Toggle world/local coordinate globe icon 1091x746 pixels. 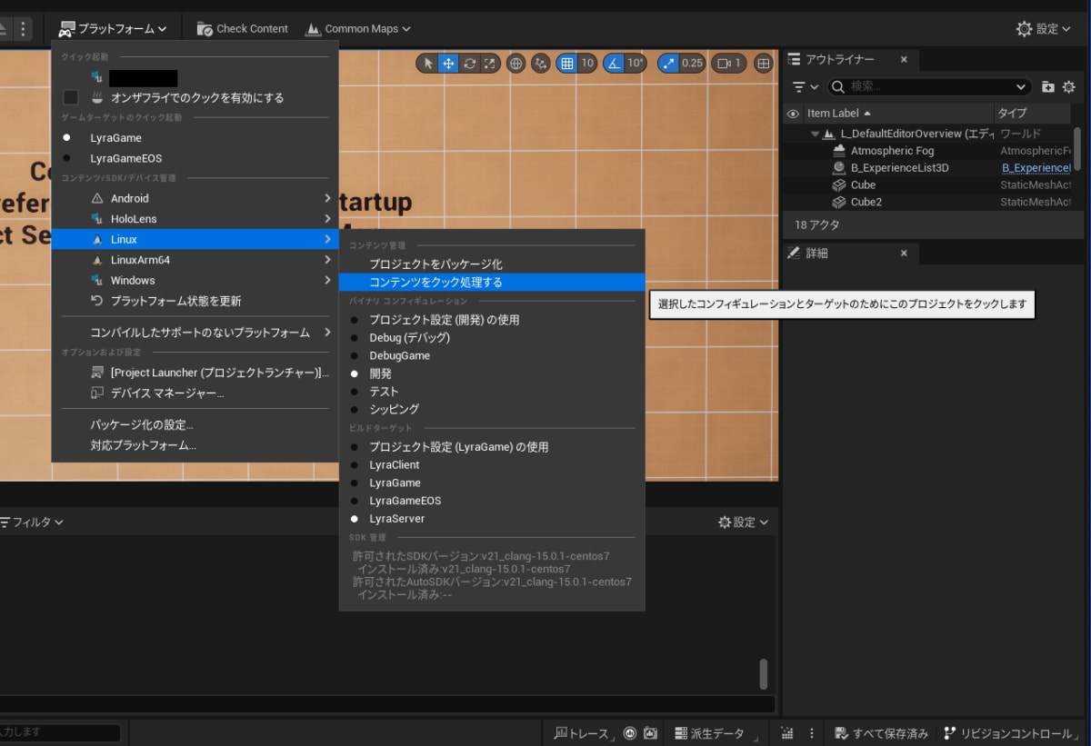click(x=516, y=63)
